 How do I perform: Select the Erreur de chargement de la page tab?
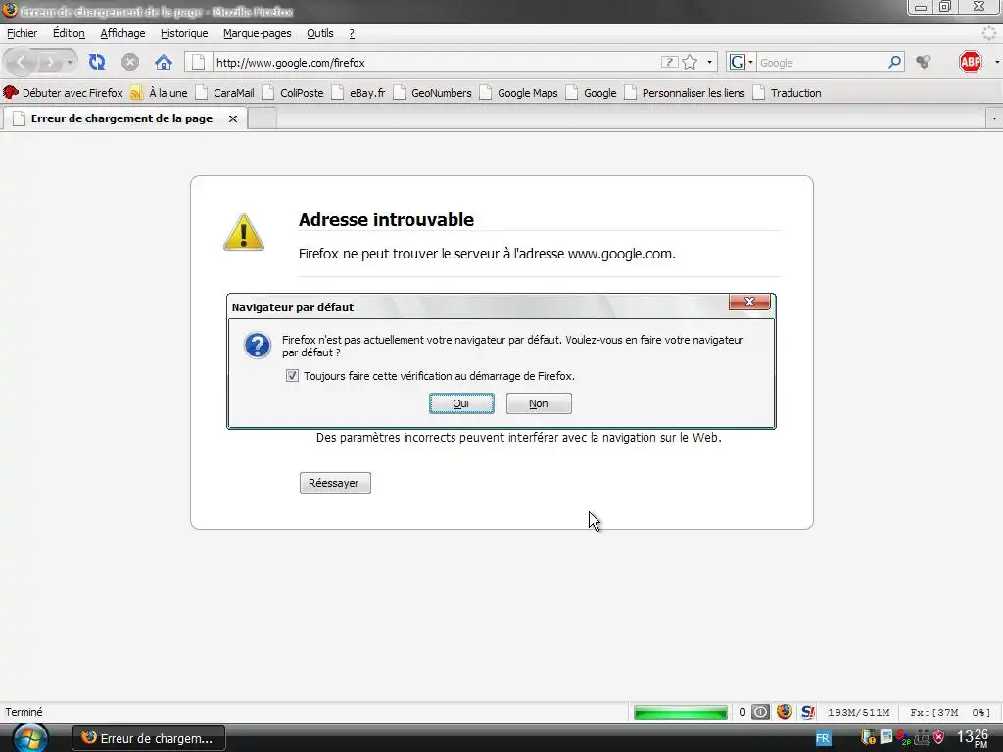(x=121, y=118)
